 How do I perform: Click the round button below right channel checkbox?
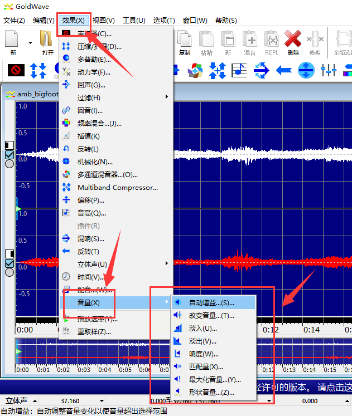click(x=9, y=272)
